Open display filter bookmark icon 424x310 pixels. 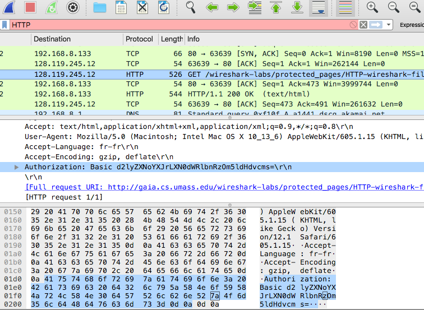[4, 25]
